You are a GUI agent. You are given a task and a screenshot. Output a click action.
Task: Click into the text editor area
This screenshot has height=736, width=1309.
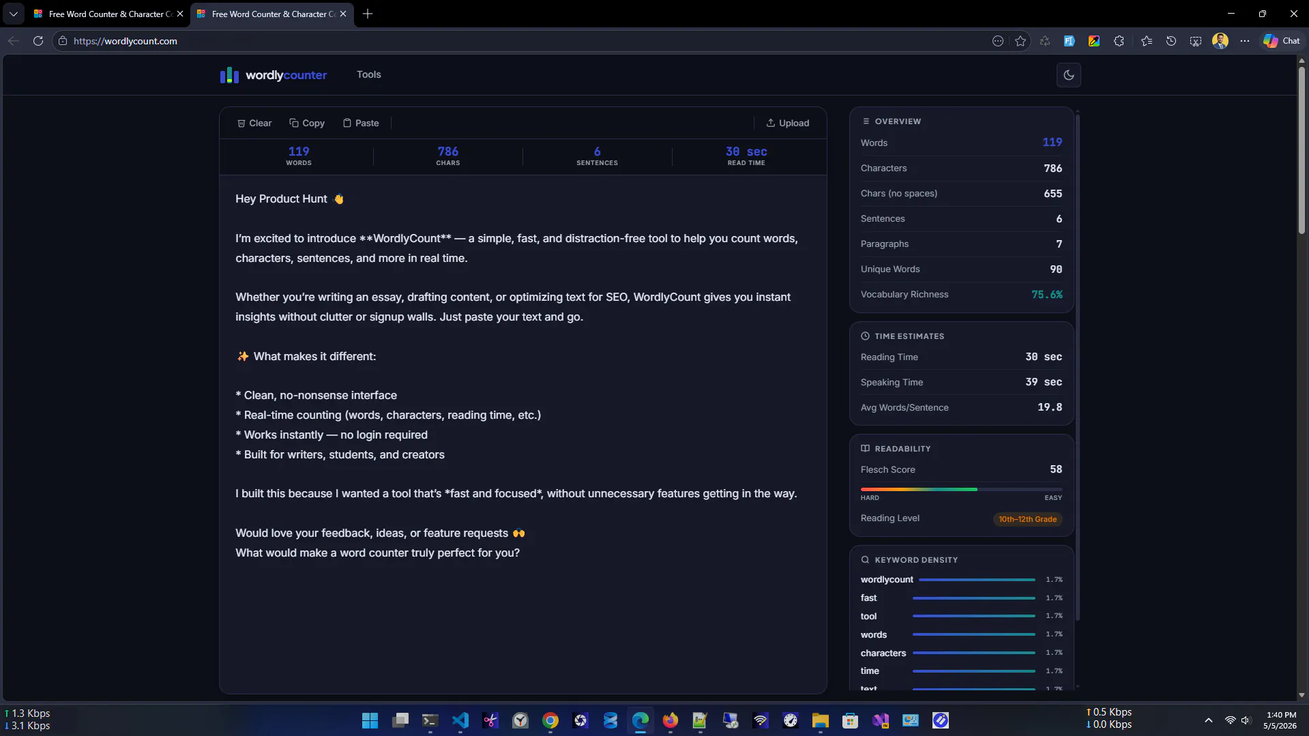(x=523, y=434)
